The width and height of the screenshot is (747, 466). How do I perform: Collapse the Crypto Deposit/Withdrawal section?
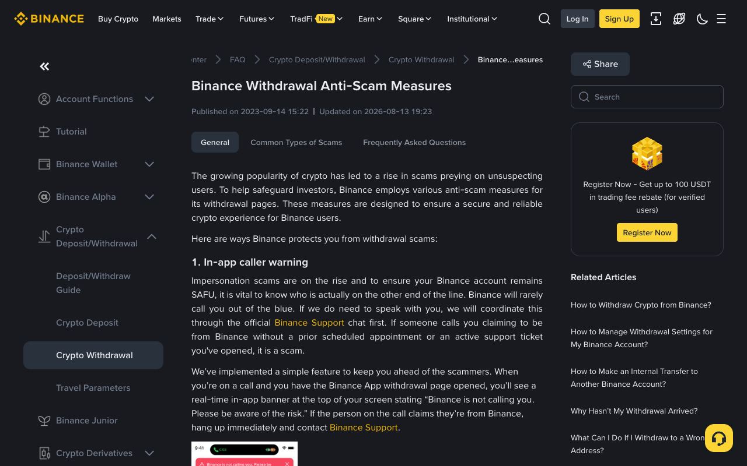[x=152, y=236]
